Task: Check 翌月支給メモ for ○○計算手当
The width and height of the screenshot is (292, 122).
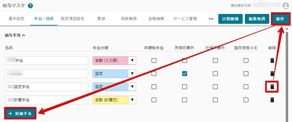Action: click(x=246, y=100)
